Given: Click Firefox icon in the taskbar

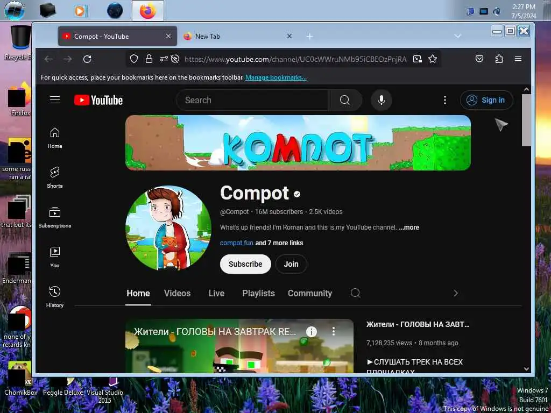Looking at the screenshot, I should [147, 11].
